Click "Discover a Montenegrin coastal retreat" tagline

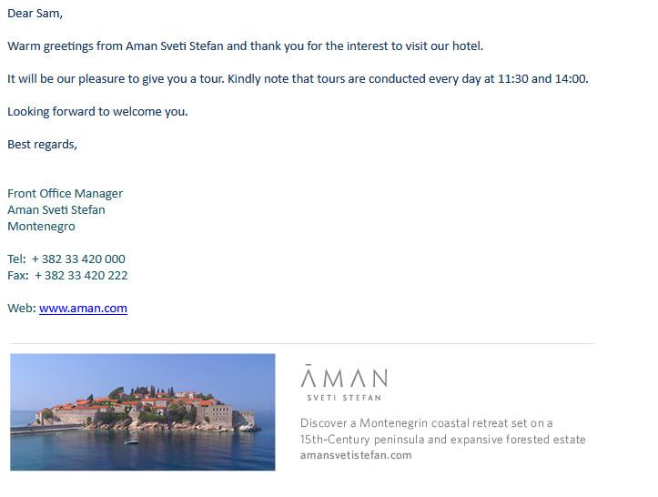(x=426, y=423)
